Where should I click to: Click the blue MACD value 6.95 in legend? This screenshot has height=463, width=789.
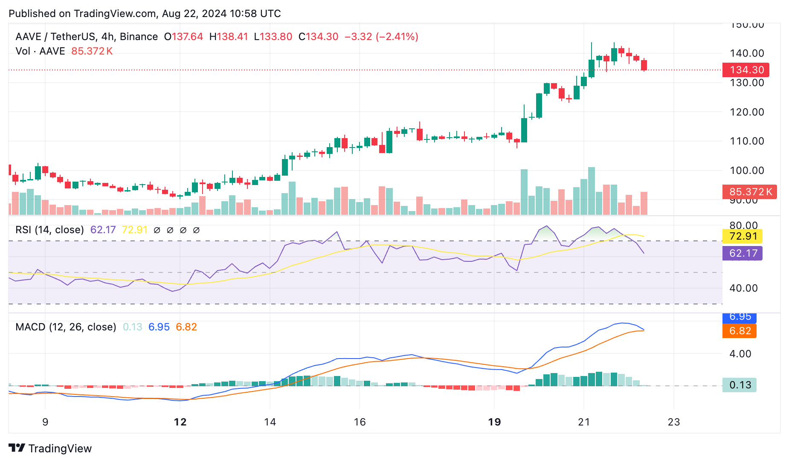click(159, 327)
